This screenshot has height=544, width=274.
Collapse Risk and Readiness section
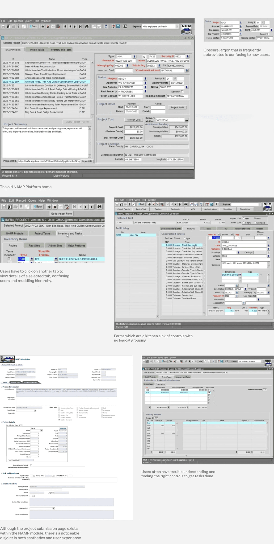1,473
